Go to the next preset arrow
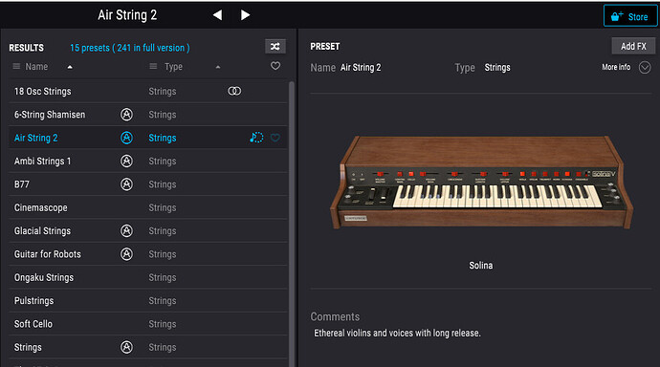 [245, 15]
